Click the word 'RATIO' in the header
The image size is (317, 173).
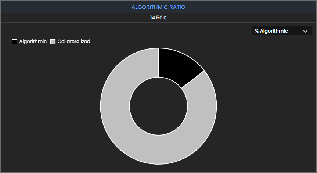coord(177,7)
